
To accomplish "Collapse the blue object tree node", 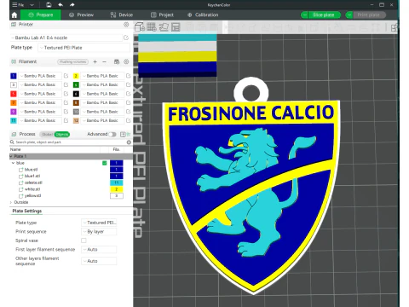I will click(13, 163).
